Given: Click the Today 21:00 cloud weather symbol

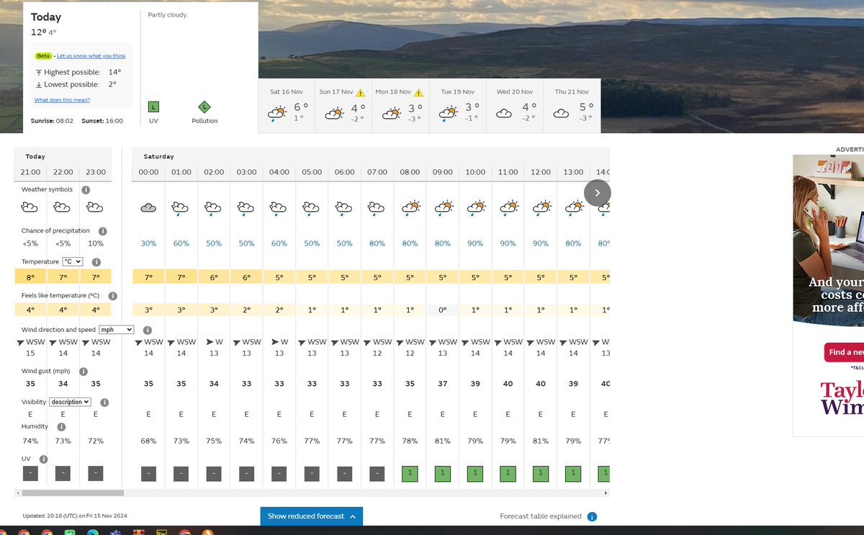Looking at the screenshot, I should [x=30, y=207].
